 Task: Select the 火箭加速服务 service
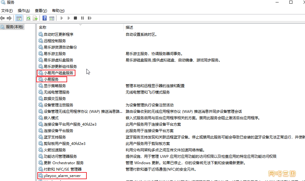pos(55,150)
